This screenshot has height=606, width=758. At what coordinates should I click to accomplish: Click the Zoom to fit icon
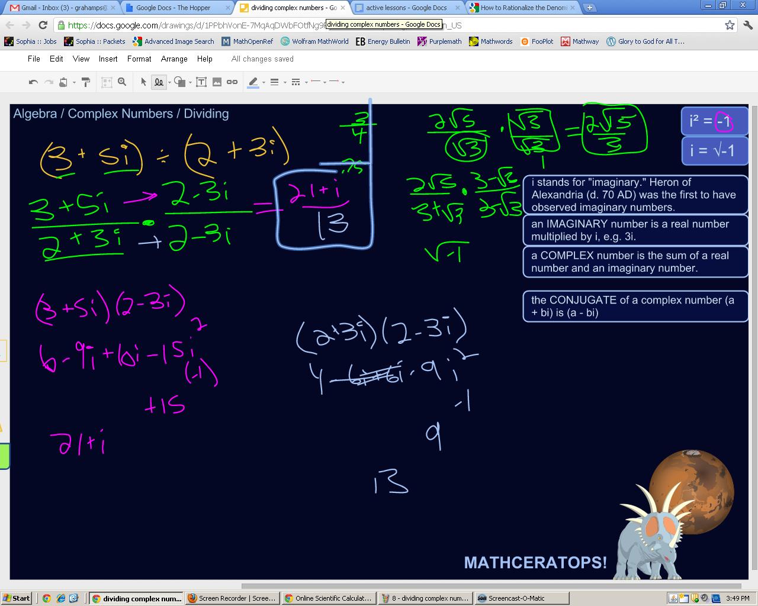tap(107, 82)
